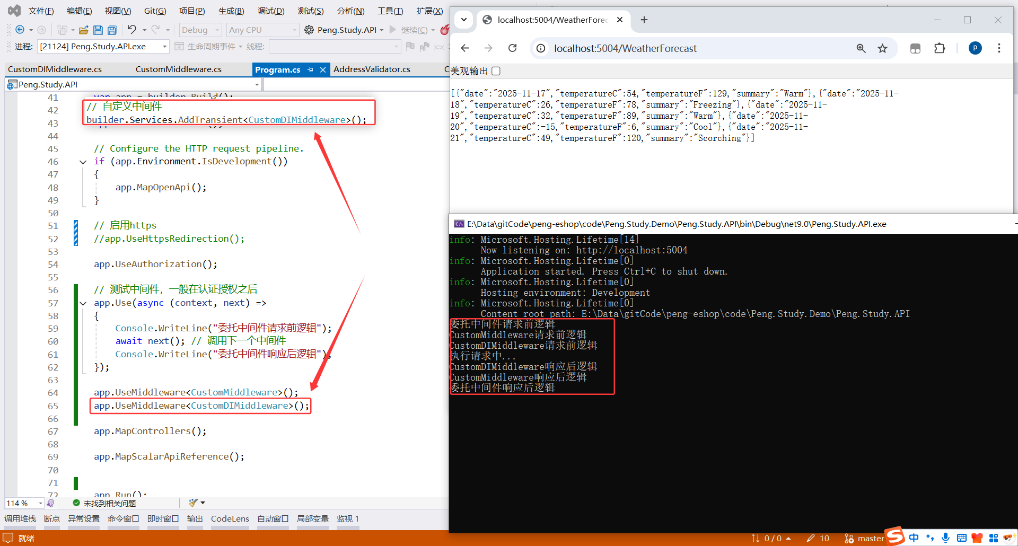The width and height of the screenshot is (1018, 546).
Task: Toggle Chinese input mode in Sogou bar
Action: click(914, 538)
